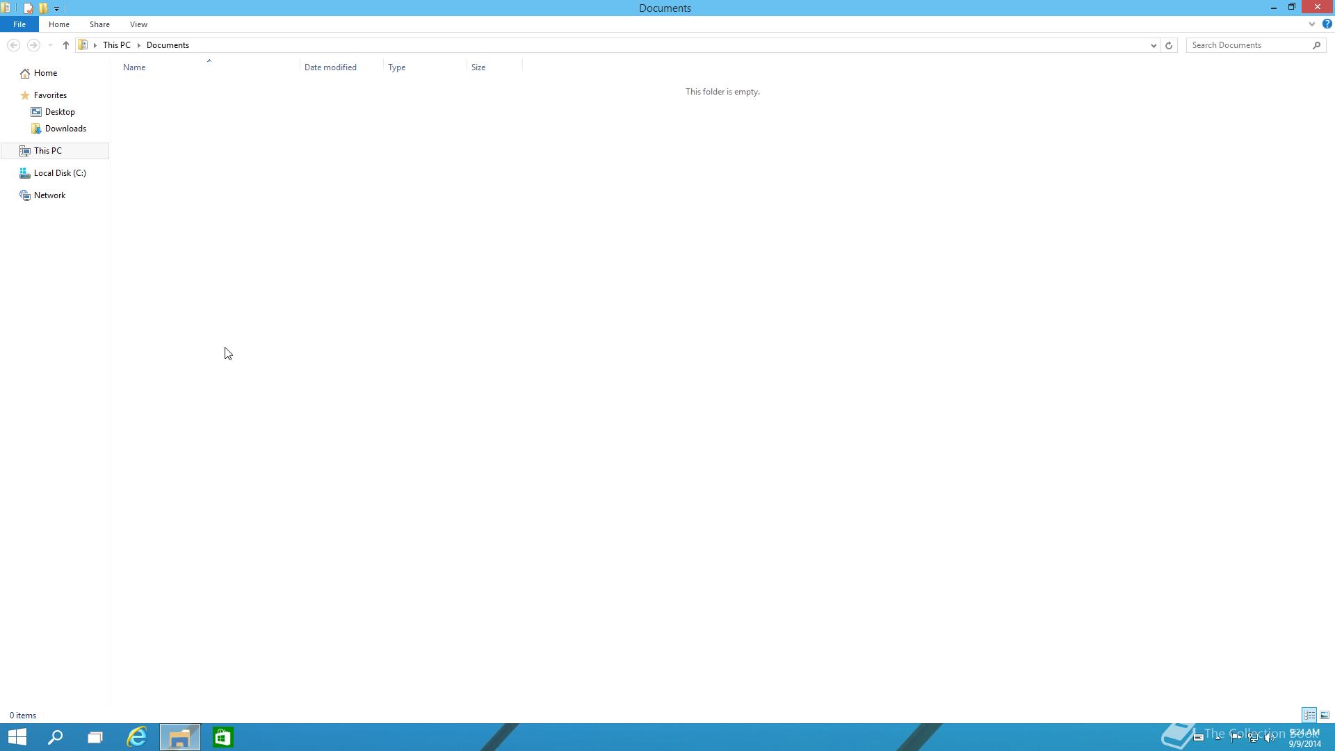Open the Store app from the taskbar
Screen dimensions: 1335x751
(x=222, y=737)
